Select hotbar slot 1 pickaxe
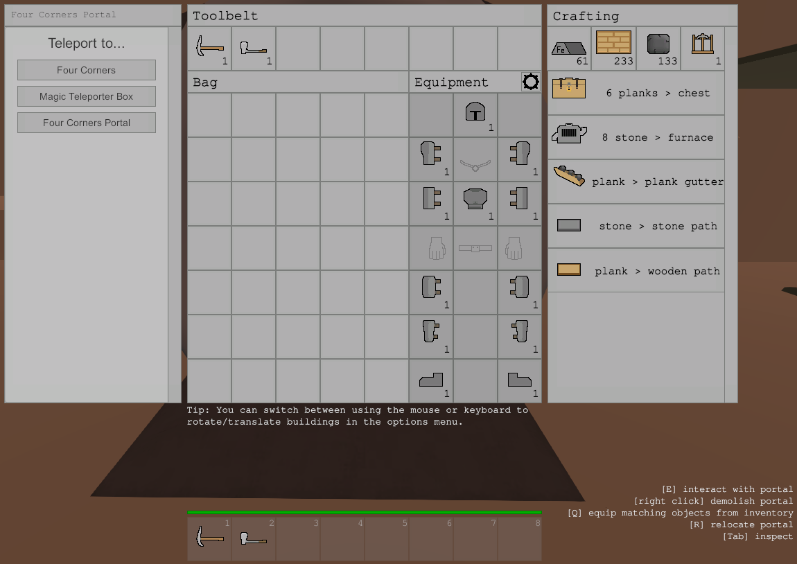The image size is (797, 564). click(x=209, y=538)
